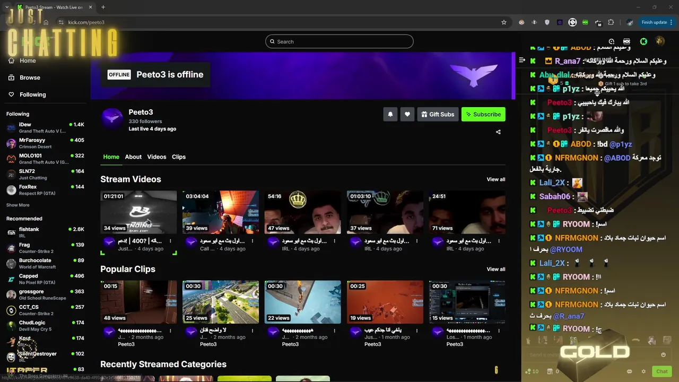Open Home in the left sidebar
Viewport: 679px width, 382px height.
(x=22, y=60)
